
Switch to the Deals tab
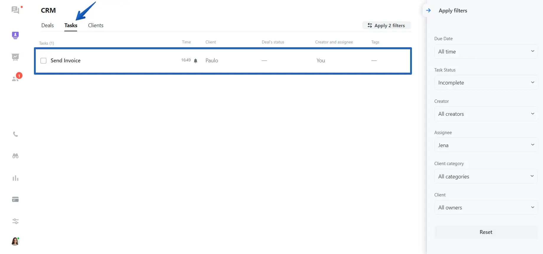pos(48,25)
